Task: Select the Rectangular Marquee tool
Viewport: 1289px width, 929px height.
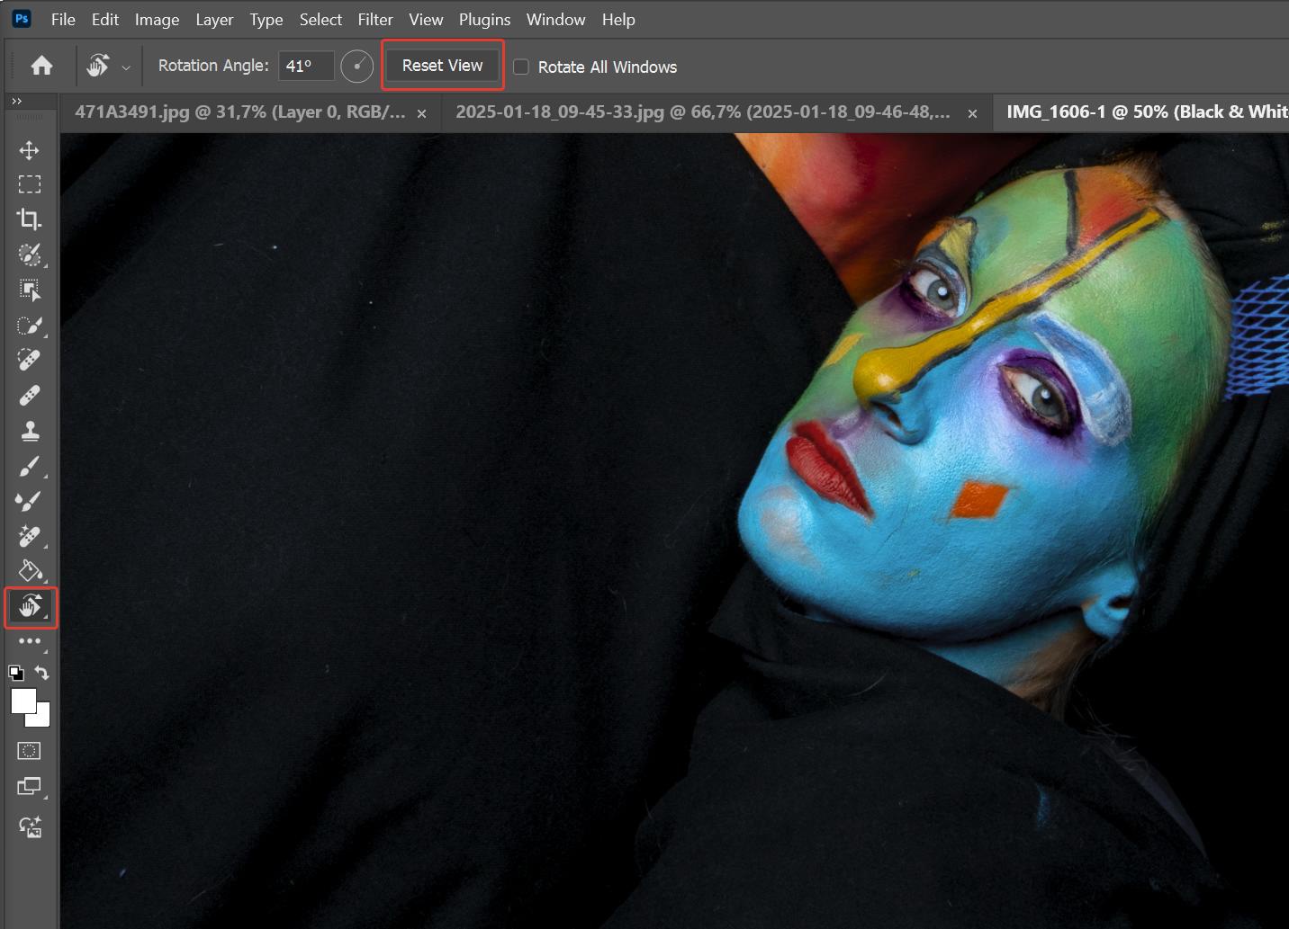Action: (30, 184)
